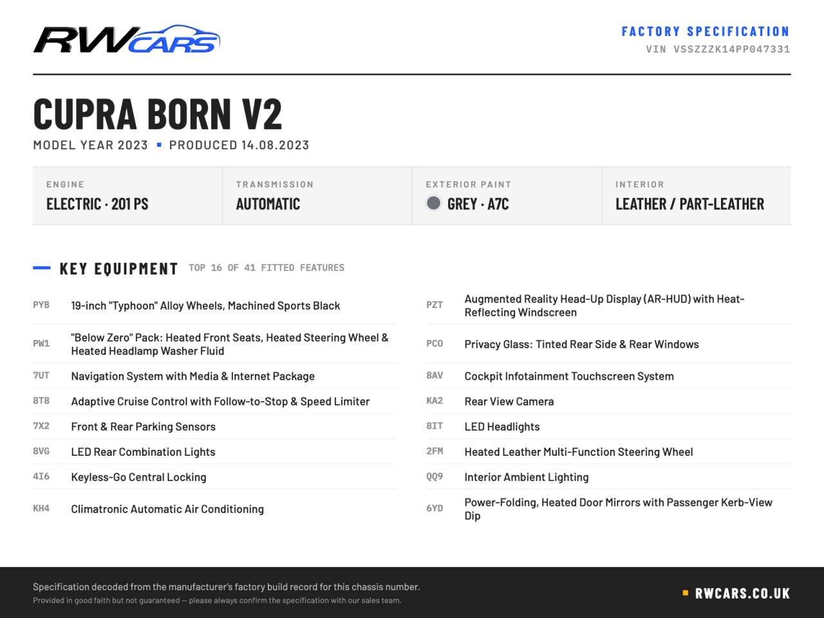
Task: Open the RWCARS.CO.UK footer link
Action: tap(742, 594)
